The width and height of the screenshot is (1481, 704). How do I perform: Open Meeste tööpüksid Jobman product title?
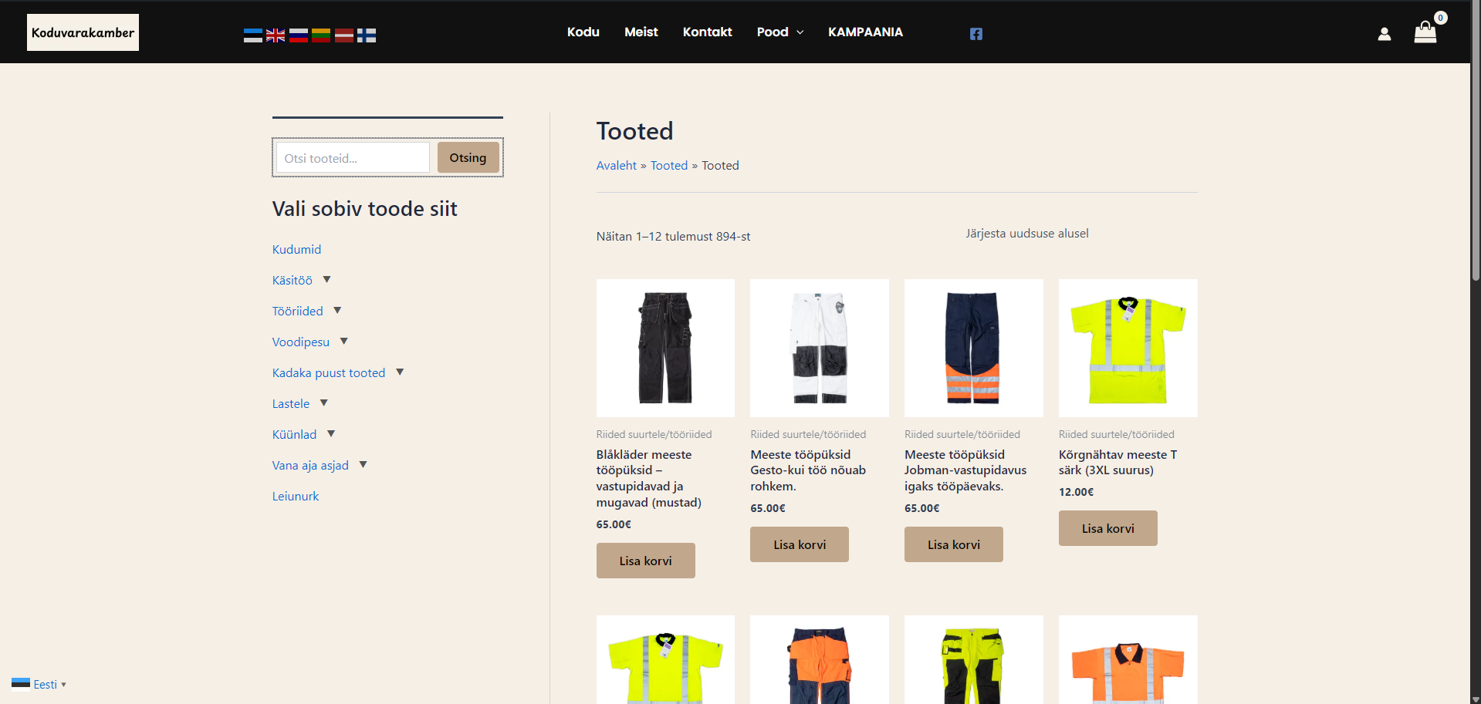coord(965,470)
